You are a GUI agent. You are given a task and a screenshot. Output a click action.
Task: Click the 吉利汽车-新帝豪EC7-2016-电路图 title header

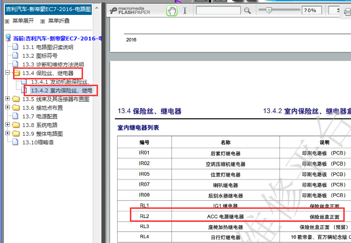click(x=48, y=9)
